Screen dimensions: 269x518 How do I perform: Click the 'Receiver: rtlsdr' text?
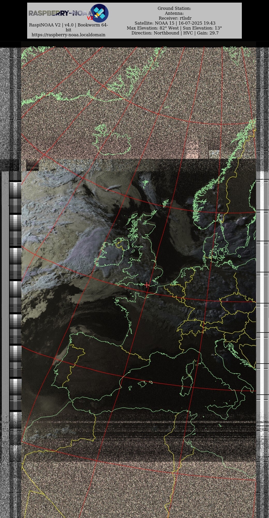coord(175,18)
